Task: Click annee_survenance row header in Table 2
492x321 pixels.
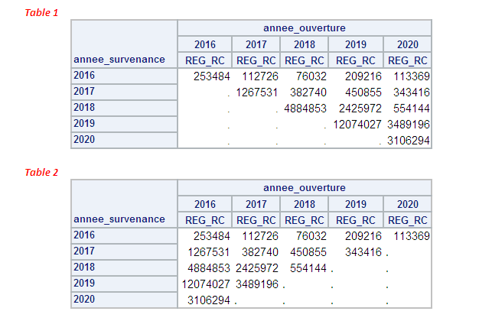Action: tap(119, 219)
